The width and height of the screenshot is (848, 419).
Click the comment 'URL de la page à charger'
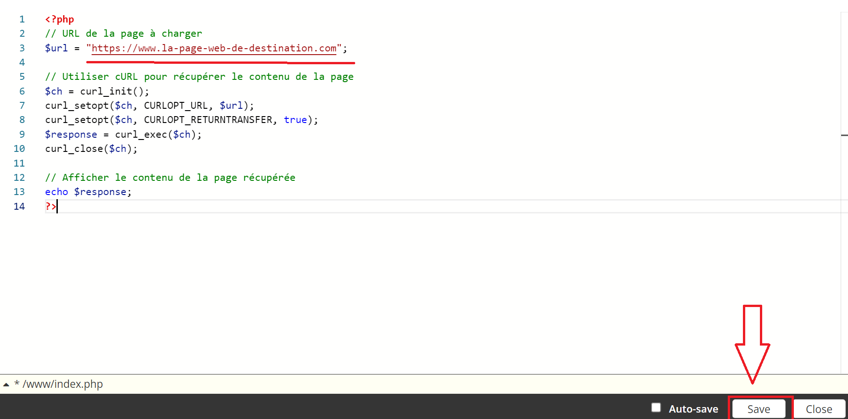pyautogui.click(x=123, y=34)
